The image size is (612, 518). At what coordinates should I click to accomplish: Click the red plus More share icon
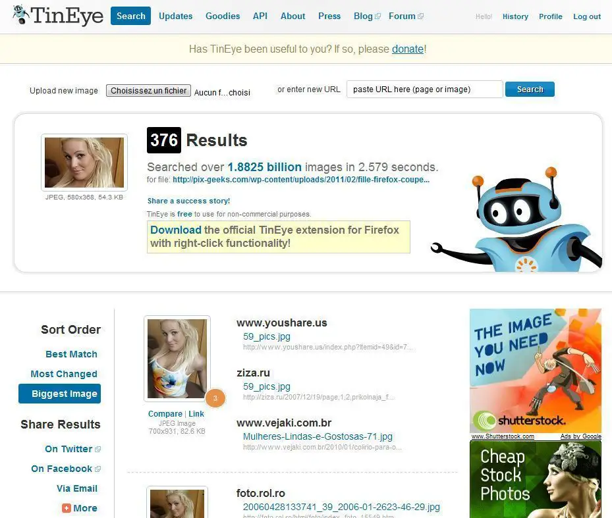coord(67,508)
